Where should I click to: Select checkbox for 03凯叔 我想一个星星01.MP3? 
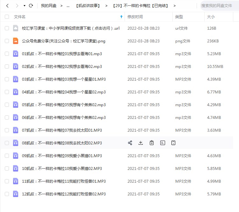7,79
